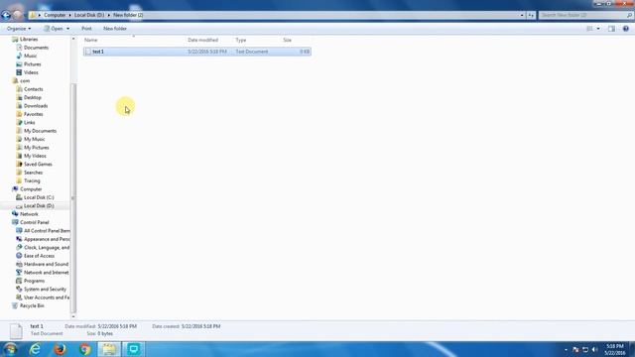Open Clock, Language, and Region
This screenshot has width=635, height=357.
coord(47,247)
